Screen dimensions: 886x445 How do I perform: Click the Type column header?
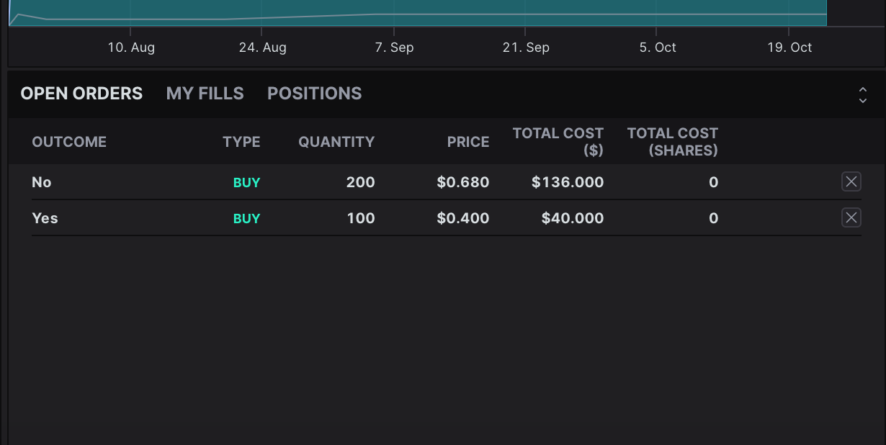point(241,142)
